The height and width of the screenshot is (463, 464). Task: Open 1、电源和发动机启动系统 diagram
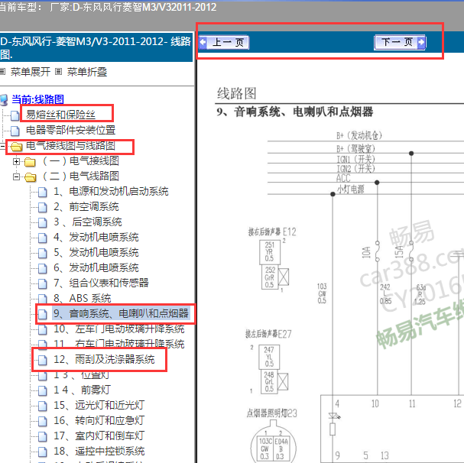click(x=111, y=192)
